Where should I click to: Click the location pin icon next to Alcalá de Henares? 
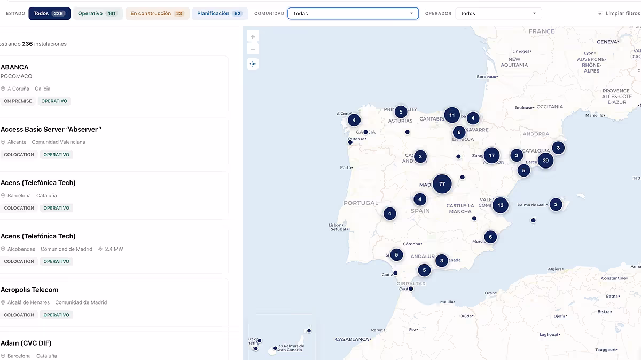point(3,302)
